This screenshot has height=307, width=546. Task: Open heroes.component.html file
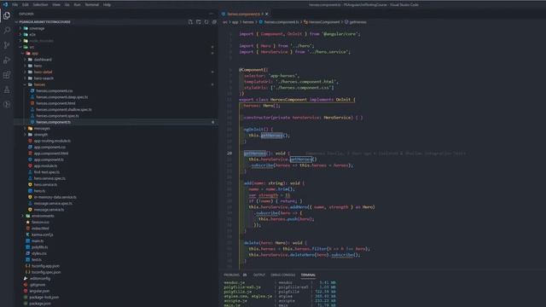[x=55, y=103]
